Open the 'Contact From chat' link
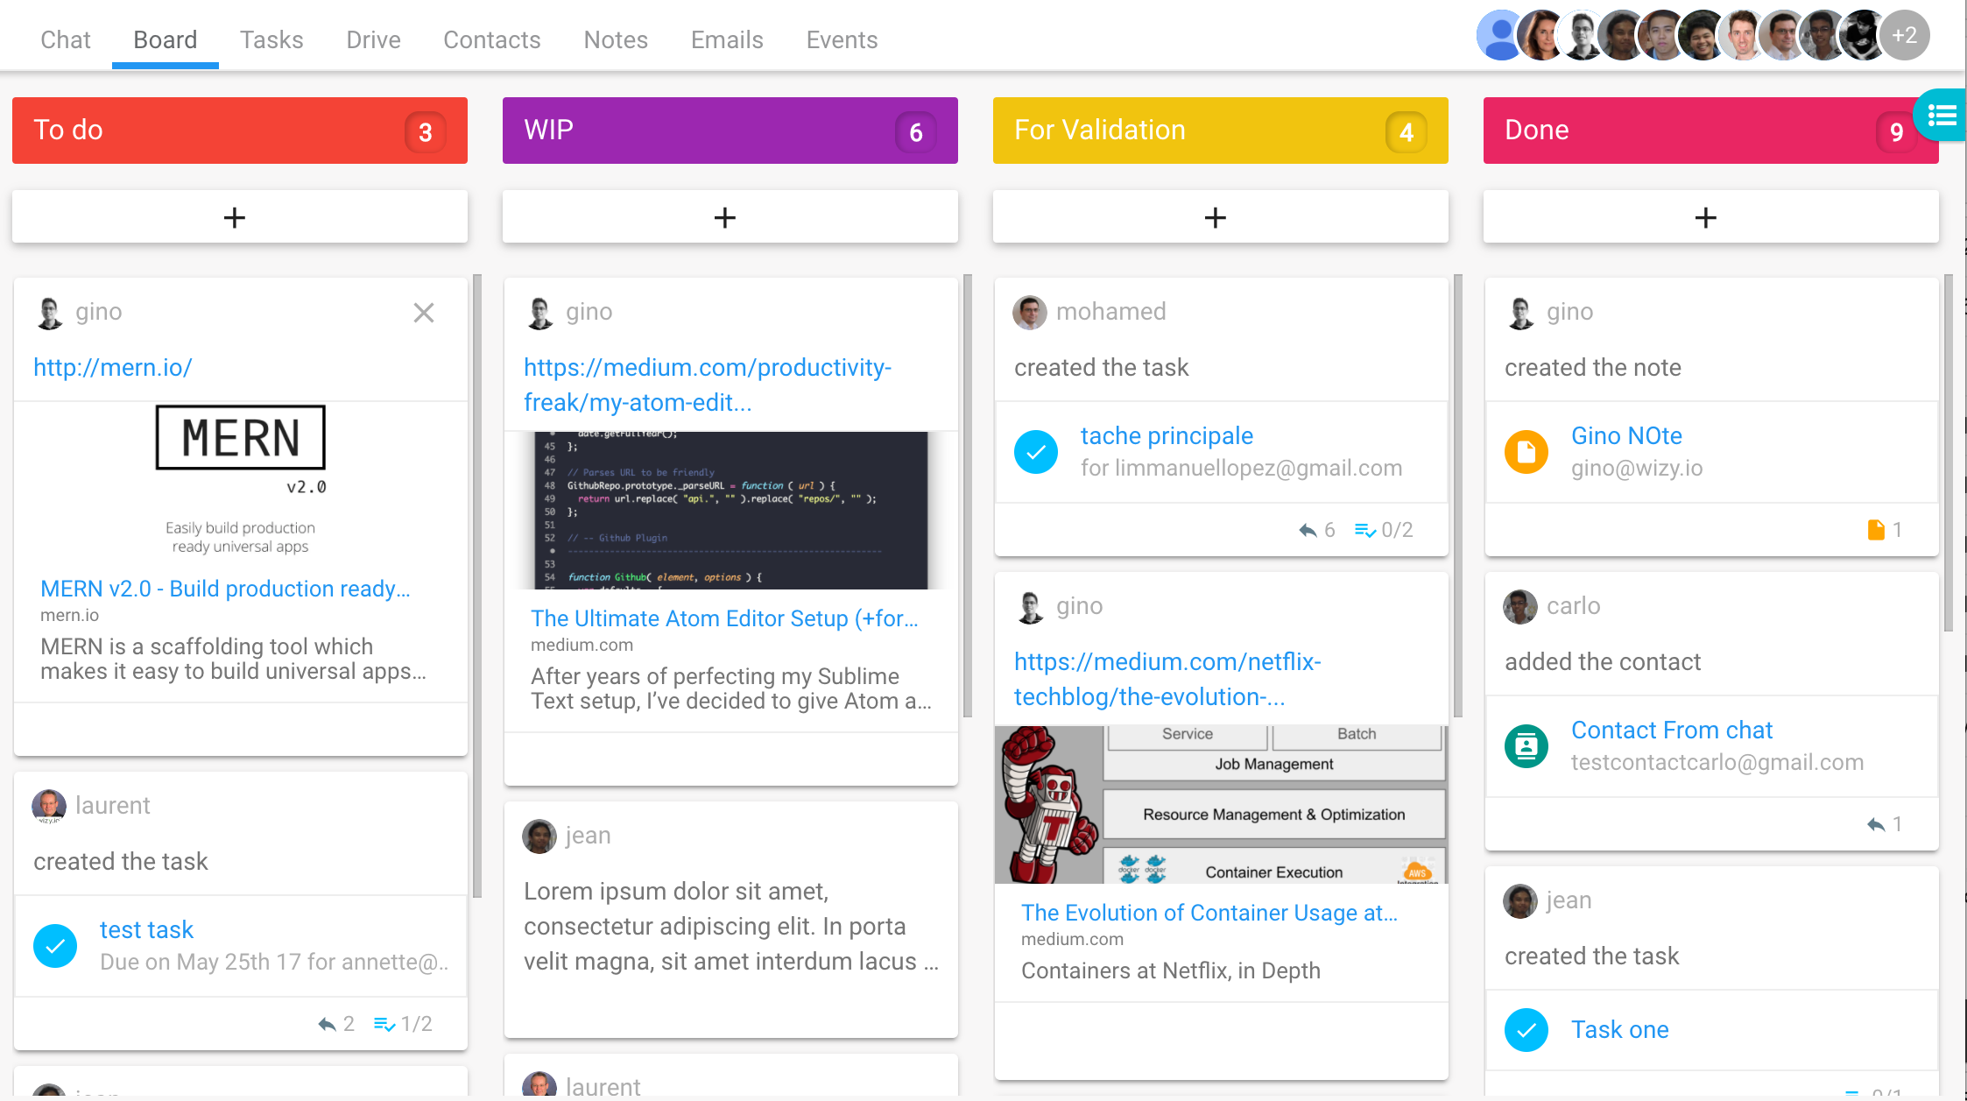 coord(1671,730)
